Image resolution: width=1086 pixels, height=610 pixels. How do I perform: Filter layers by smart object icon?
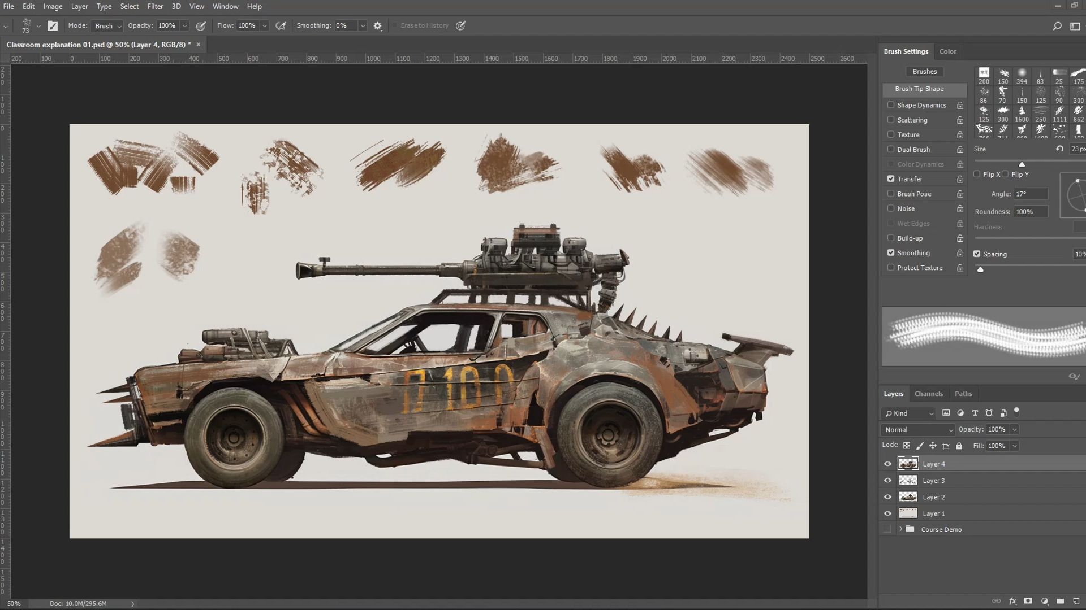(x=1003, y=413)
